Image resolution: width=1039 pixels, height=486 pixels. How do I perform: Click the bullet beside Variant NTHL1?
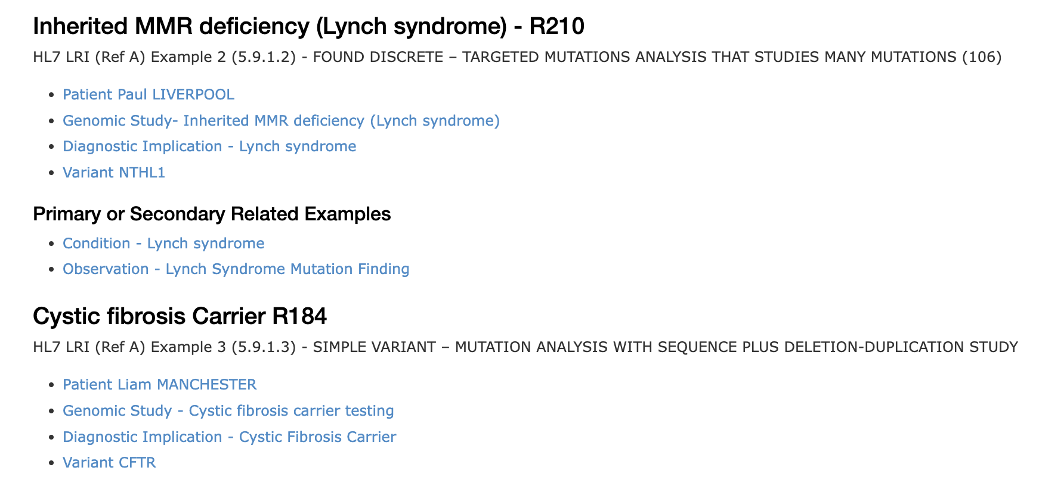point(52,173)
